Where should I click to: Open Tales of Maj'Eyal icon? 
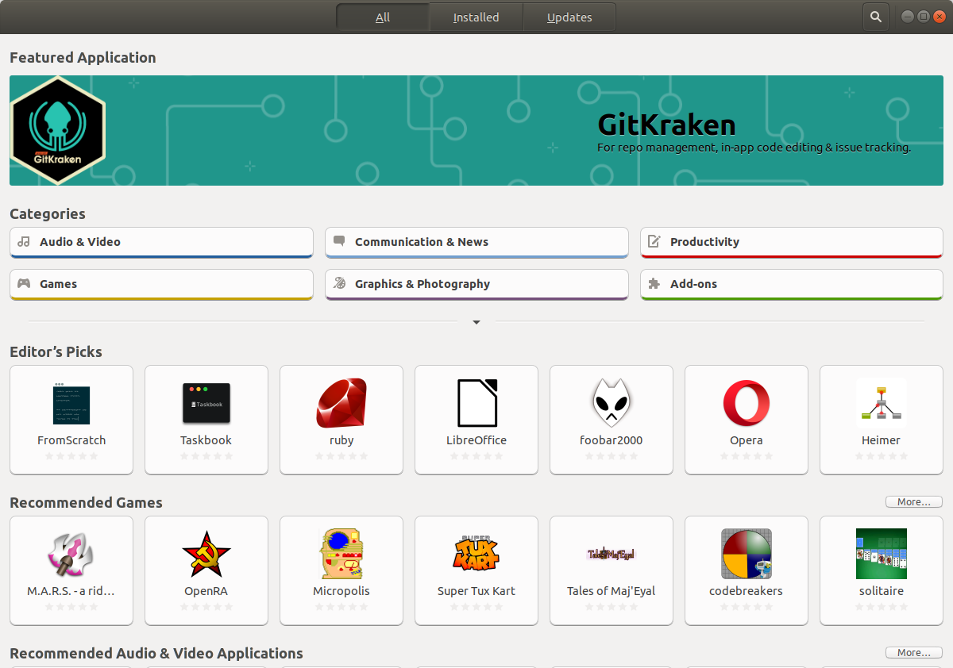coord(612,554)
